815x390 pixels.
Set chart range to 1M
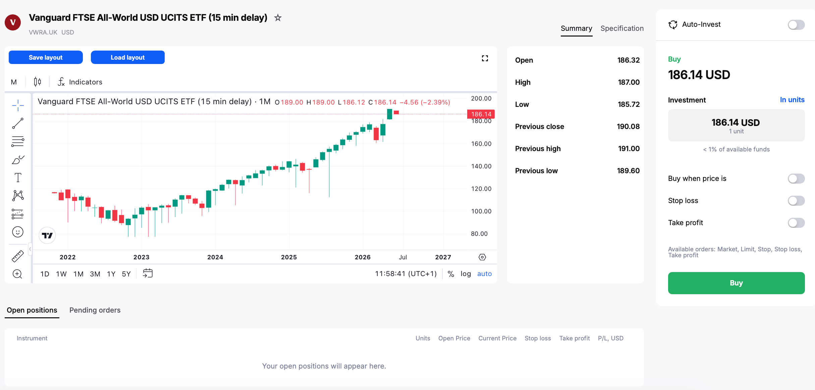78,274
